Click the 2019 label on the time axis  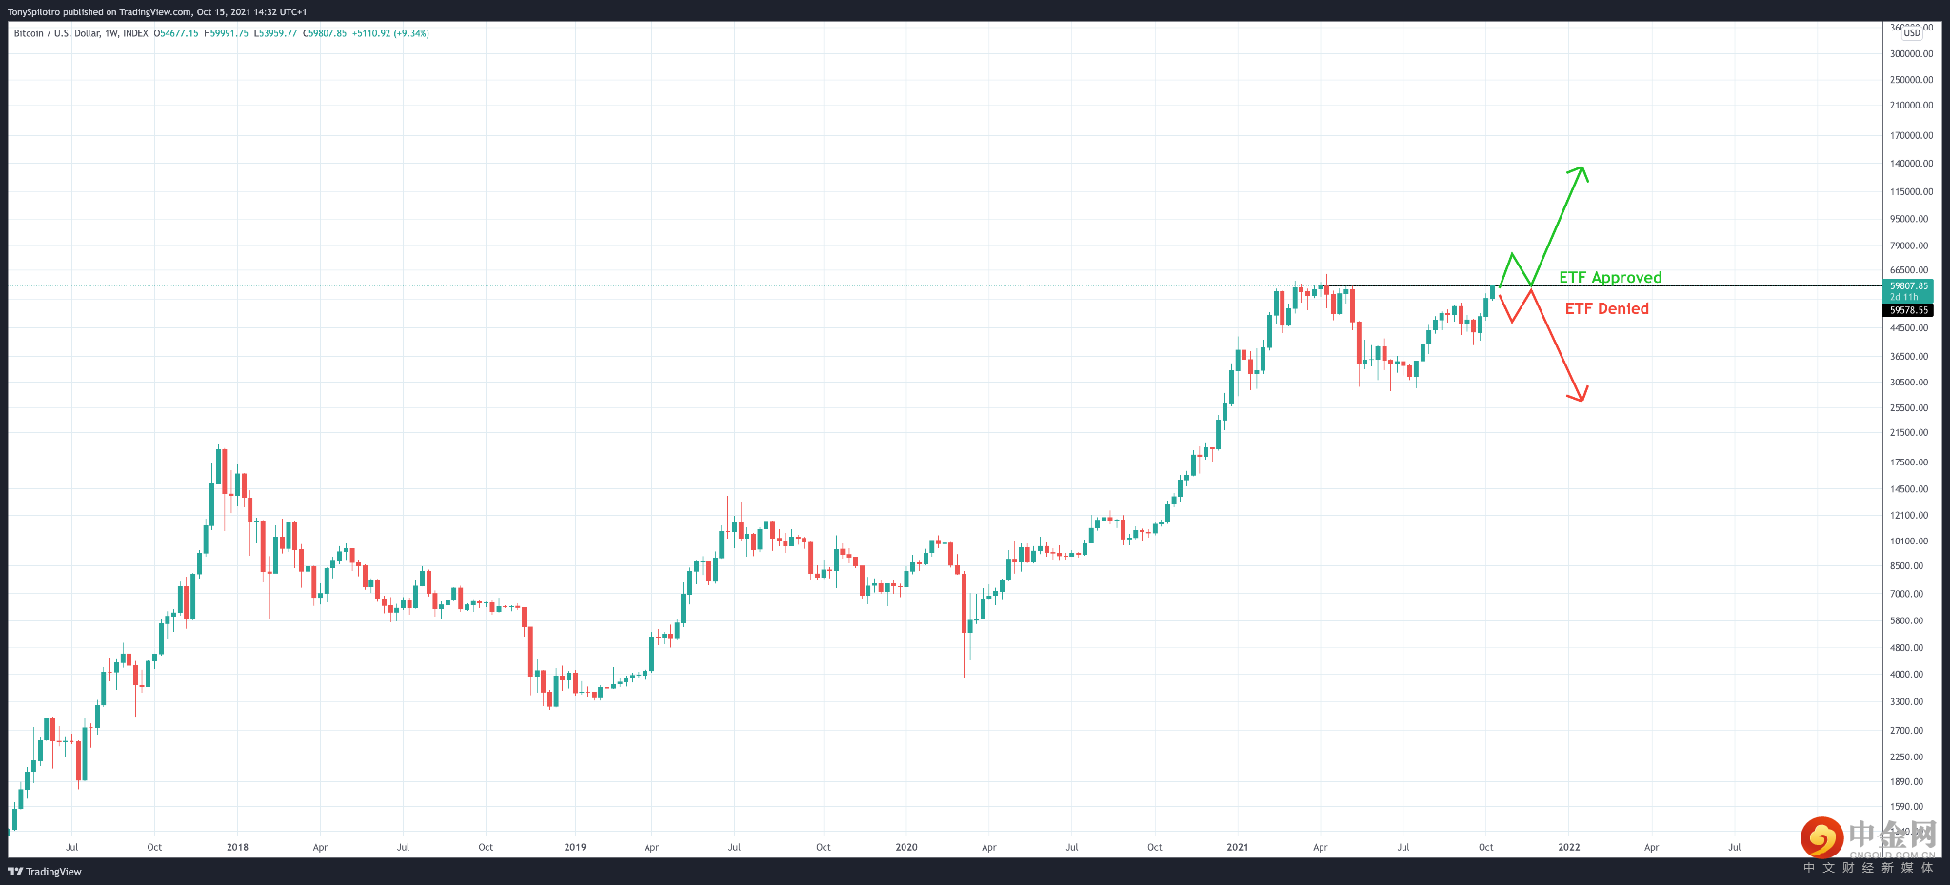[575, 847]
